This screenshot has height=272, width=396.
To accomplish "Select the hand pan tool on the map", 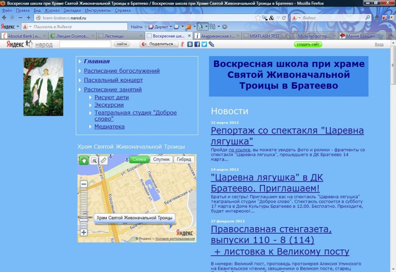I will [84, 160].
